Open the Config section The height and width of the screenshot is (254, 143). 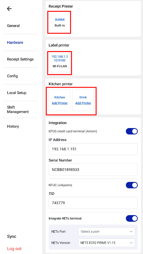click(x=12, y=76)
